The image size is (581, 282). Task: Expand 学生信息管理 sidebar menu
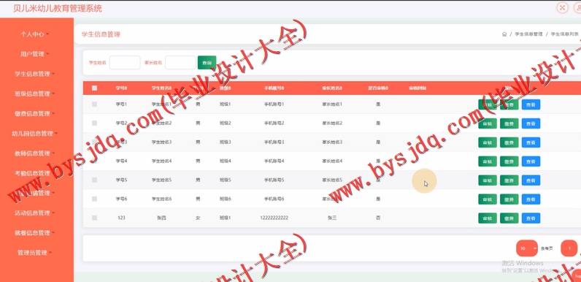35,74
